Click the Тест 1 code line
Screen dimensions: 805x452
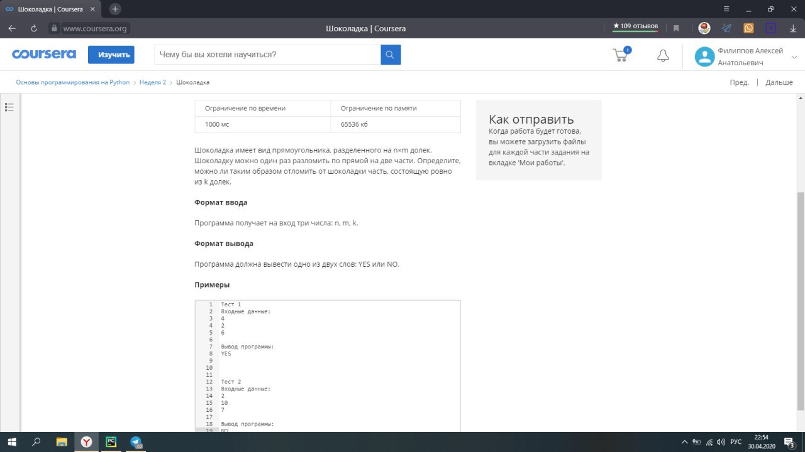click(231, 304)
